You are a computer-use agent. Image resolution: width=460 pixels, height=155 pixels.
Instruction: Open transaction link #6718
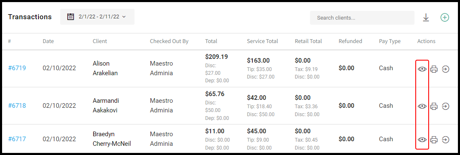[17, 105]
